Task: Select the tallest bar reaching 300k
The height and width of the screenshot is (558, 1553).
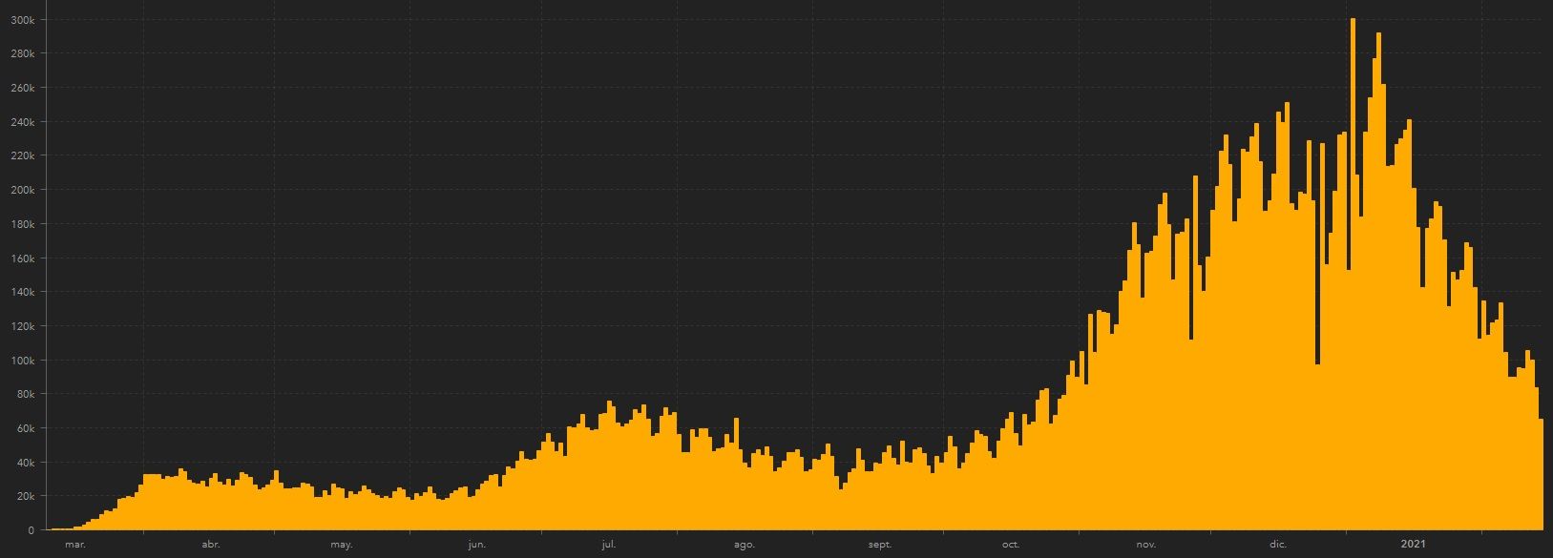Action: click(1354, 274)
